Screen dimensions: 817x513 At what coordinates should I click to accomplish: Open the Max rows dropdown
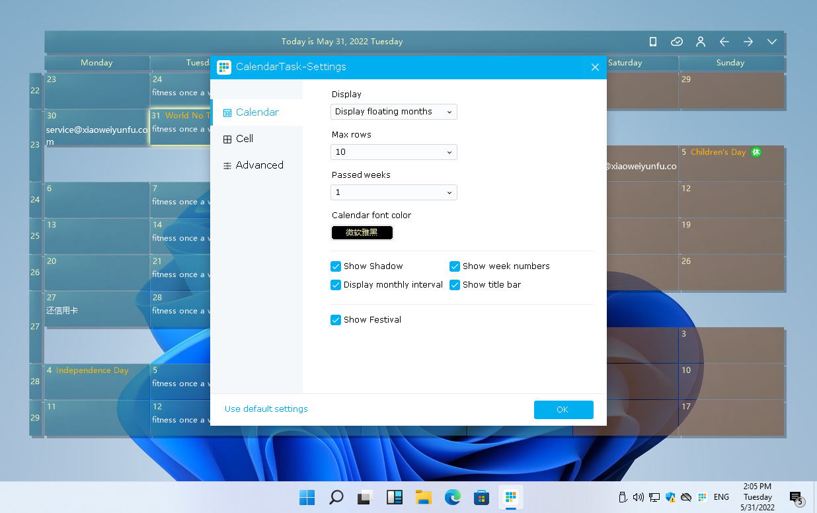[393, 152]
